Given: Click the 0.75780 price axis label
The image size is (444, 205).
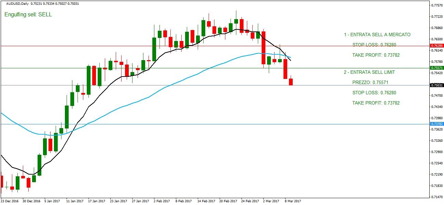Looking at the screenshot, I should (437, 61).
